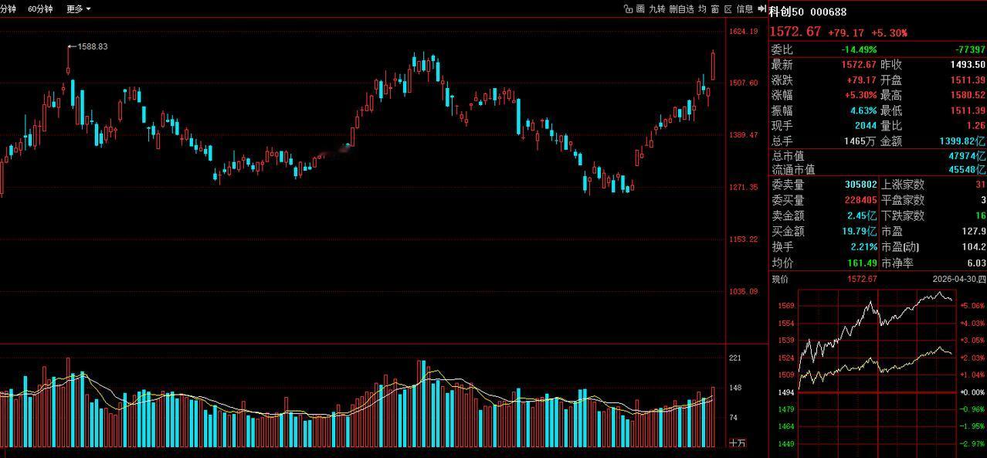Click the 科创50 index name
This screenshot has height=458, width=987.
point(787,12)
